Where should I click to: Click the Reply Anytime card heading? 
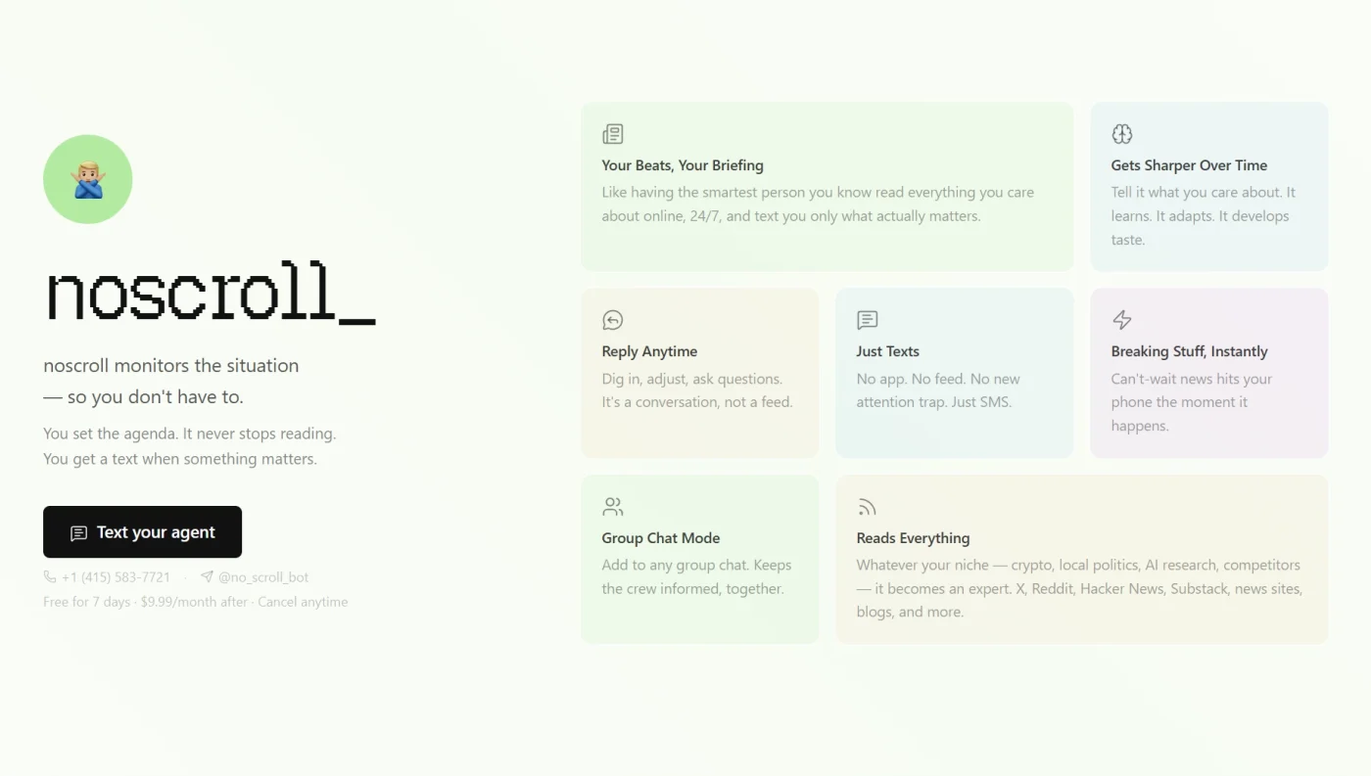(649, 351)
